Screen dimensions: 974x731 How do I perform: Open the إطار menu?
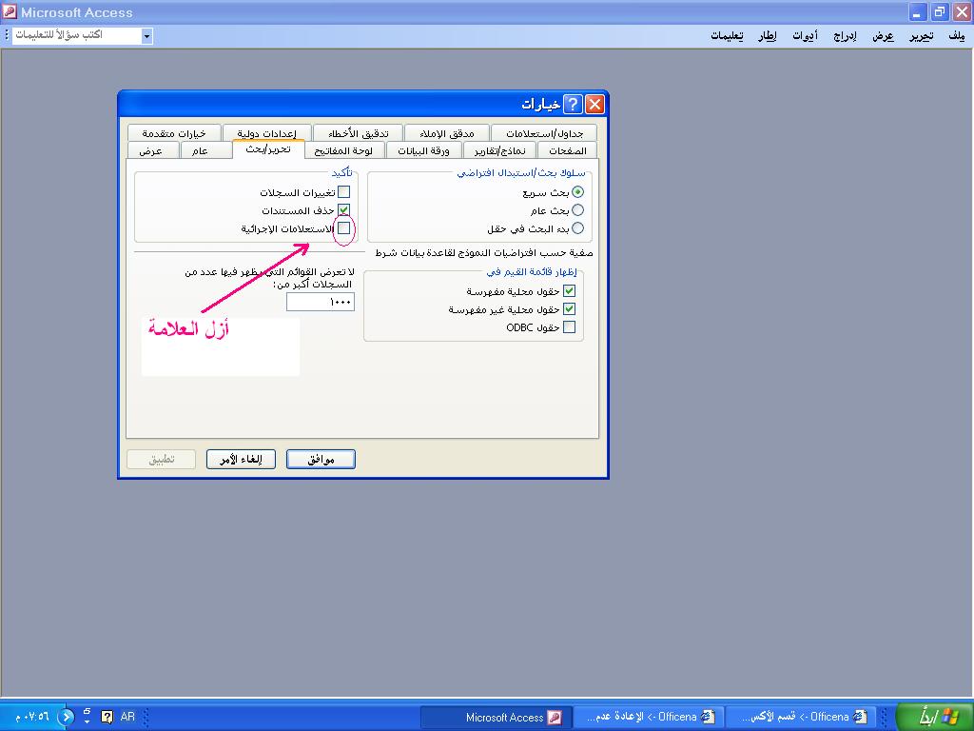768,36
